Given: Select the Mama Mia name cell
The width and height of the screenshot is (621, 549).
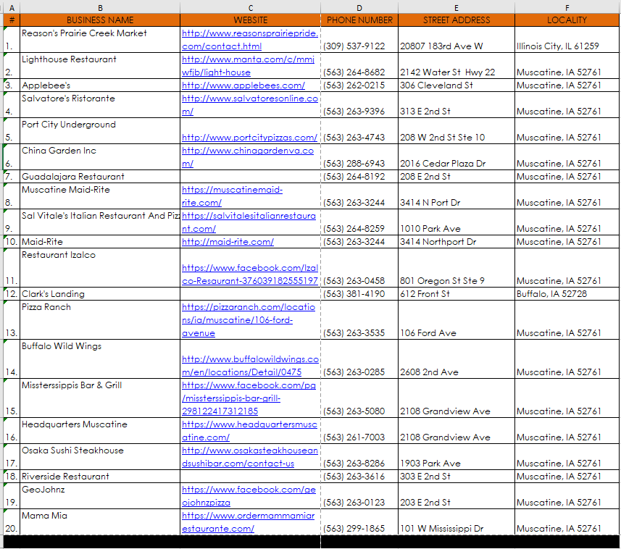Looking at the screenshot, I should [100, 522].
